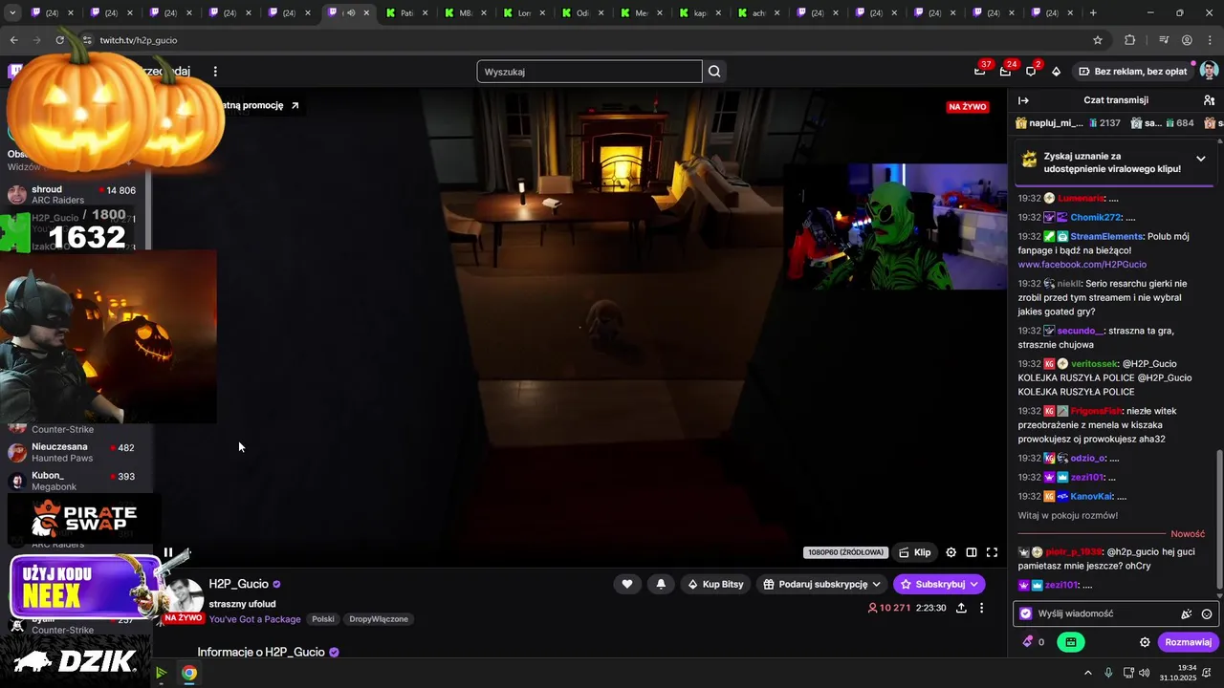The width and height of the screenshot is (1224, 688).
Task: Open green channel points rewards button
Action: click(1070, 642)
